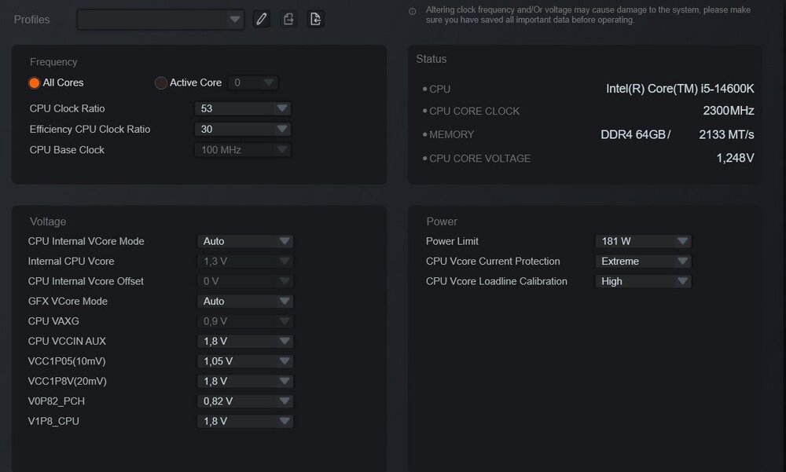The width and height of the screenshot is (786, 472).
Task: Change the CPU Vcore Current Protection setting
Action: pos(642,262)
